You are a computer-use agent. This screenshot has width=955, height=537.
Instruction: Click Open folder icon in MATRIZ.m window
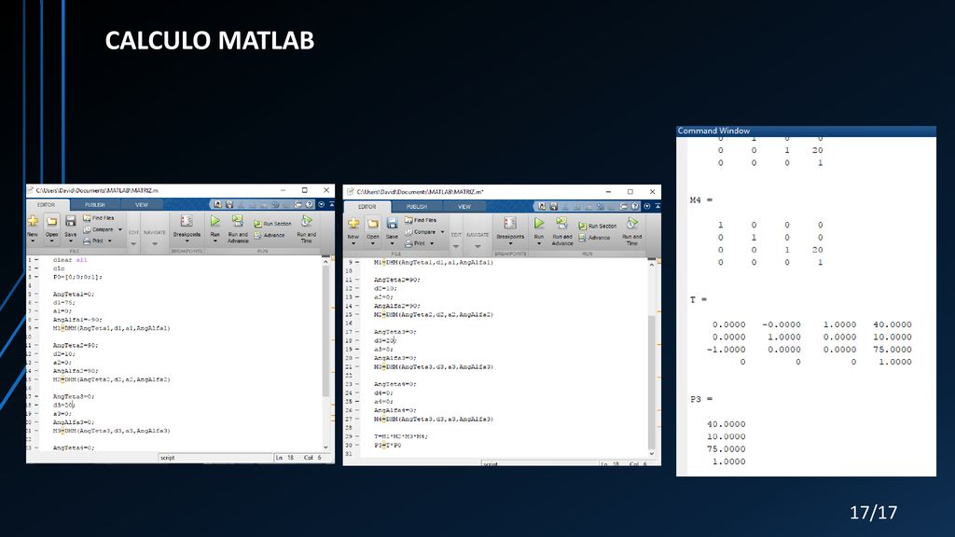tap(52, 222)
